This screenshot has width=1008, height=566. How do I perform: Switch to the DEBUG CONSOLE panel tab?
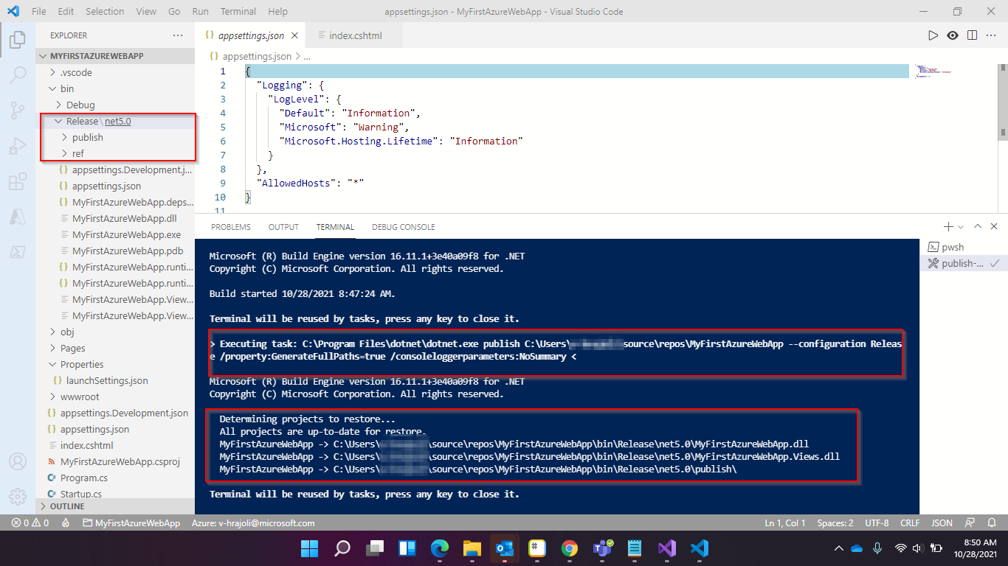pyautogui.click(x=404, y=227)
